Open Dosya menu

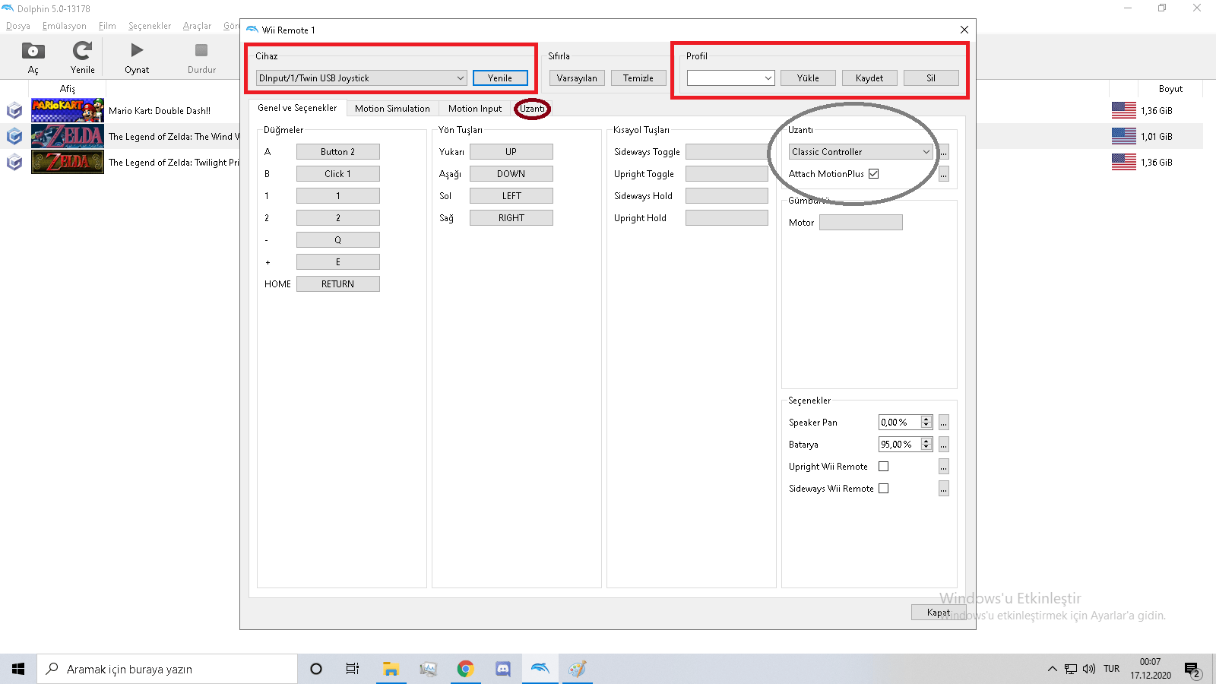tap(18, 26)
